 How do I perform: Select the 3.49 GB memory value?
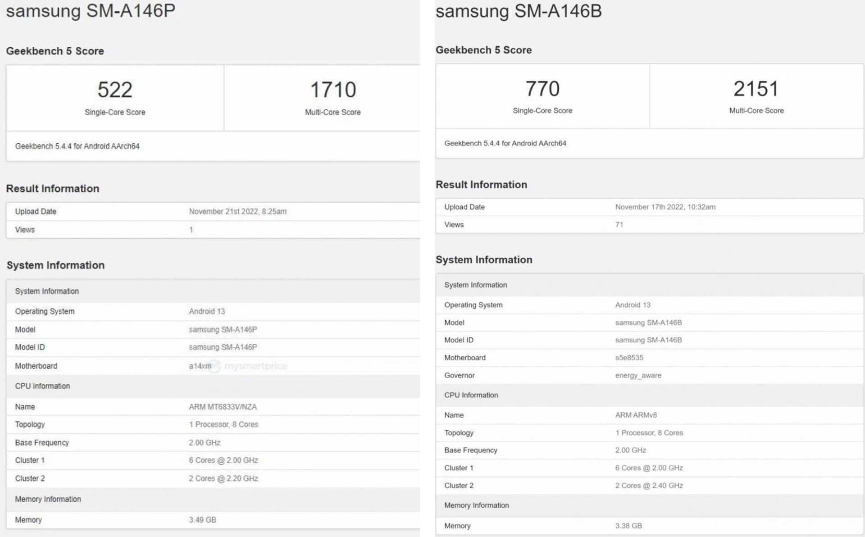click(202, 520)
